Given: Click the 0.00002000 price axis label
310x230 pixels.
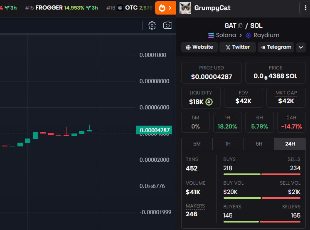Looking at the screenshot, I should (155, 160).
